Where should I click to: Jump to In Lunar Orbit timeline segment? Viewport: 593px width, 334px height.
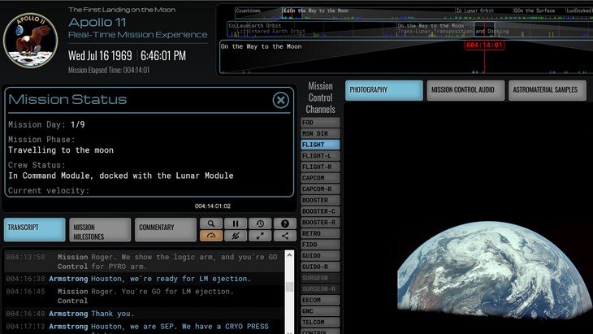point(474,11)
